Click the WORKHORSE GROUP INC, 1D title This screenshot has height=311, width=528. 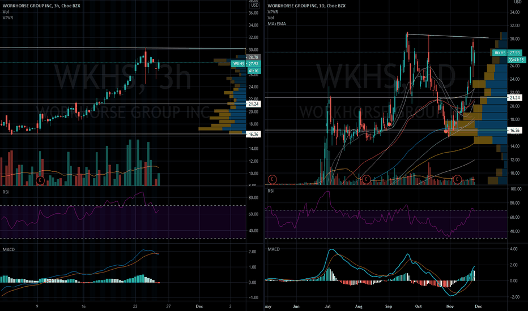[306, 6]
